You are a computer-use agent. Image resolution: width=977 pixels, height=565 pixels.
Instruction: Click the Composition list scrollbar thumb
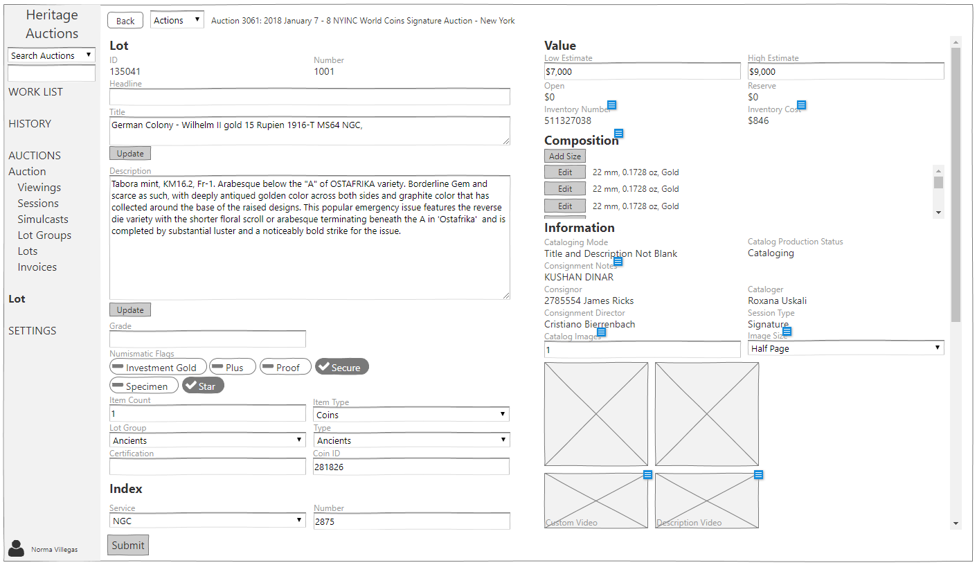click(x=938, y=182)
